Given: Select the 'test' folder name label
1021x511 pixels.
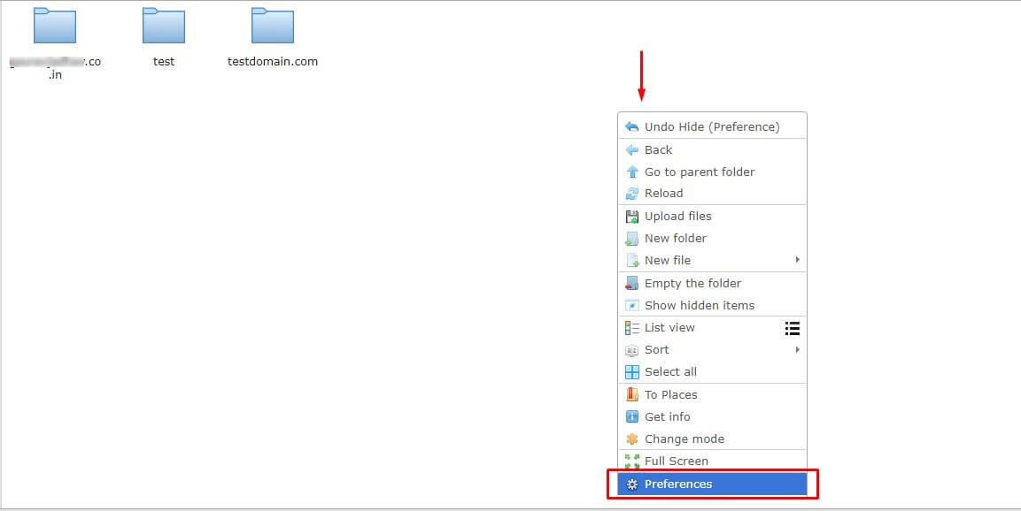Looking at the screenshot, I should tap(164, 62).
